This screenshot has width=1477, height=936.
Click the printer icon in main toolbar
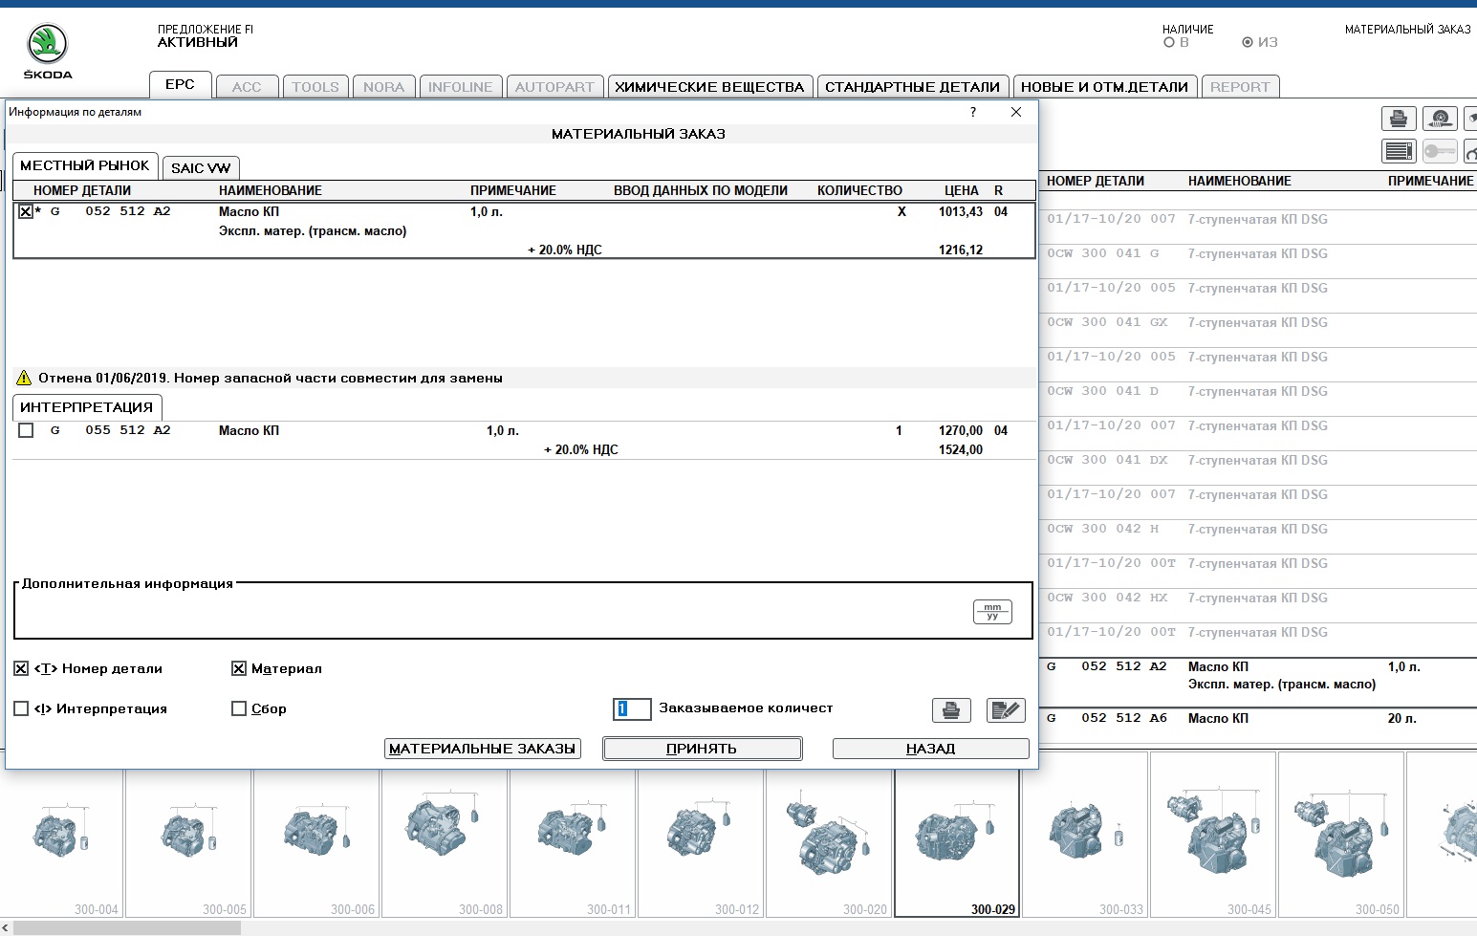1398,119
